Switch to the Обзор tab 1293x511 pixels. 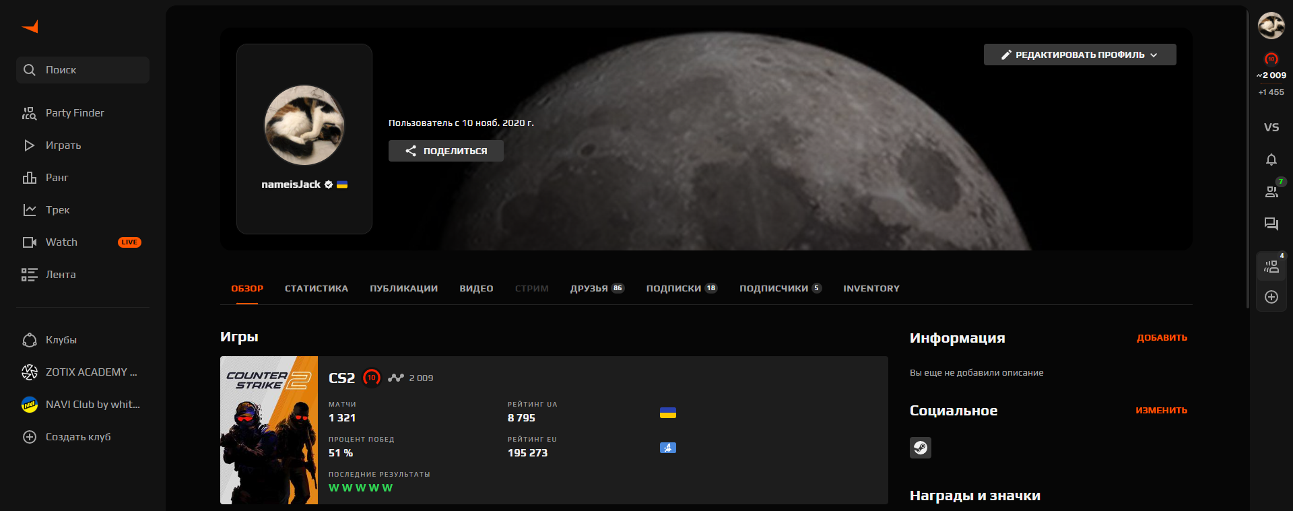pos(247,288)
